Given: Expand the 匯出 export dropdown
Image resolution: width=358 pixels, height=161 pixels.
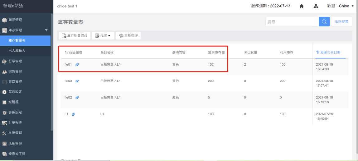Looking at the screenshot, I should click(x=103, y=36).
